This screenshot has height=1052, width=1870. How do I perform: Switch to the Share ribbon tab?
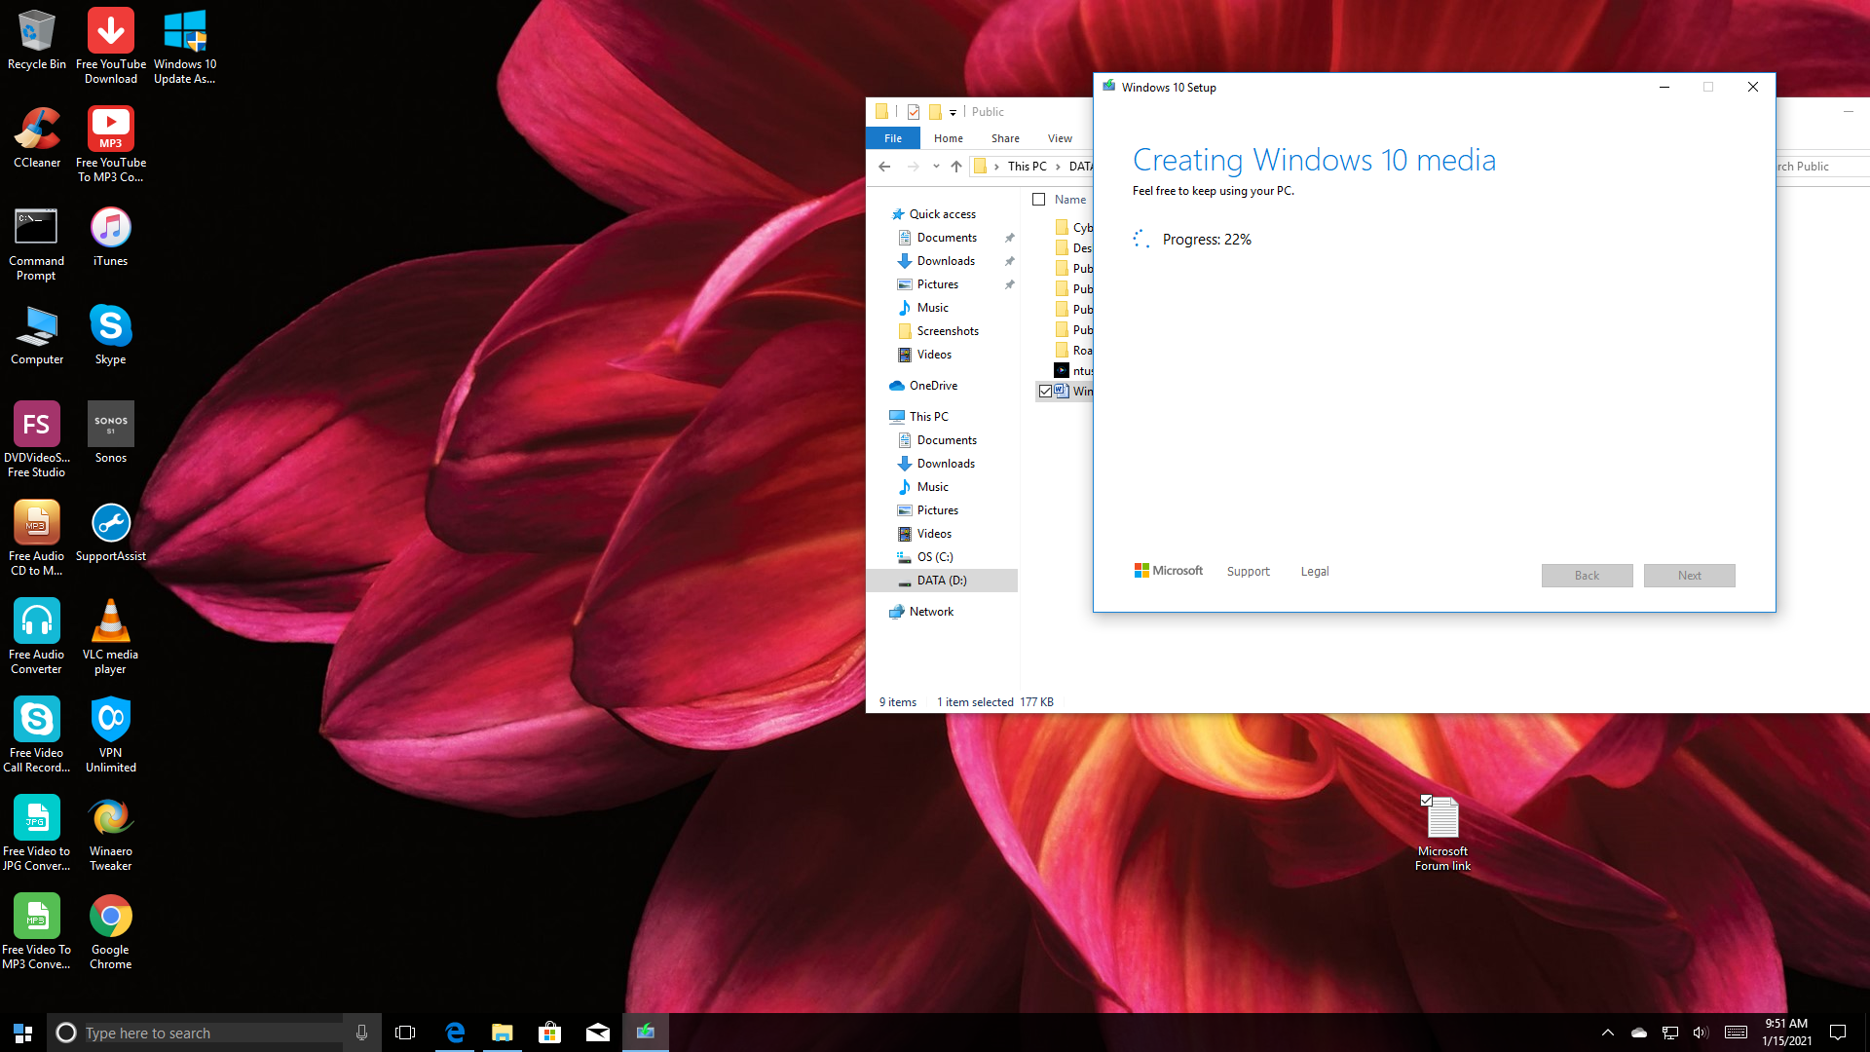pos(1005,138)
